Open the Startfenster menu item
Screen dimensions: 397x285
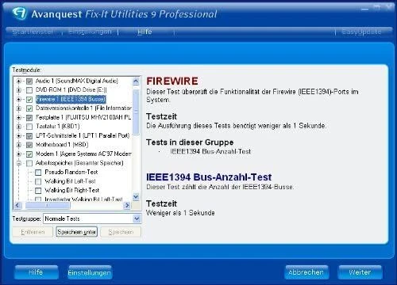(x=33, y=32)
